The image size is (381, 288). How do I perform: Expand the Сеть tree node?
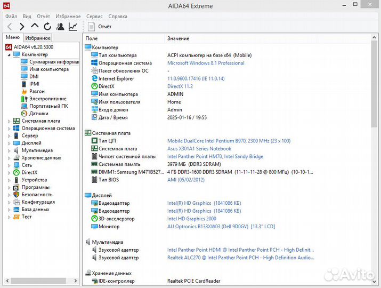pos(9,165)
